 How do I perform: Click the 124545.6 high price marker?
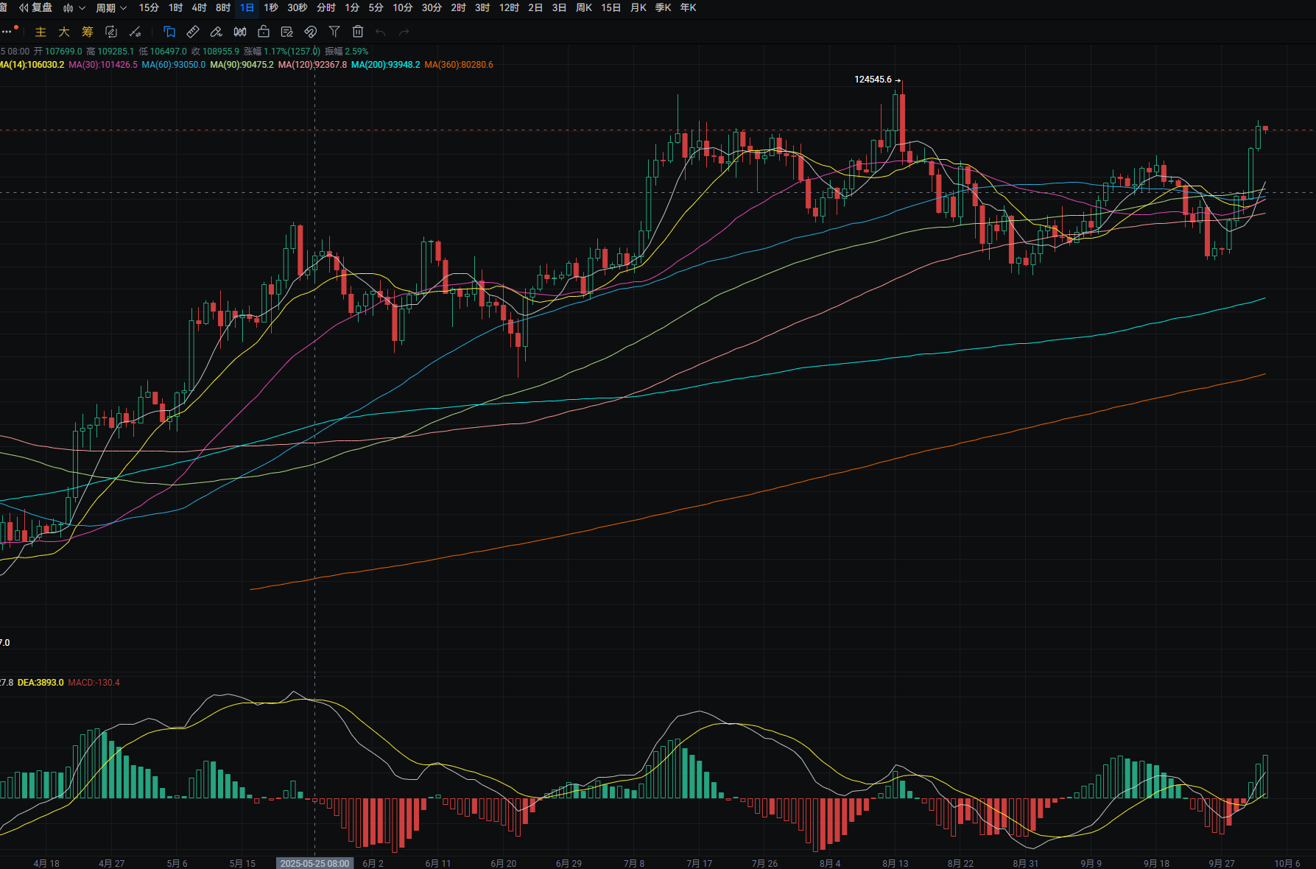[873, 80]
